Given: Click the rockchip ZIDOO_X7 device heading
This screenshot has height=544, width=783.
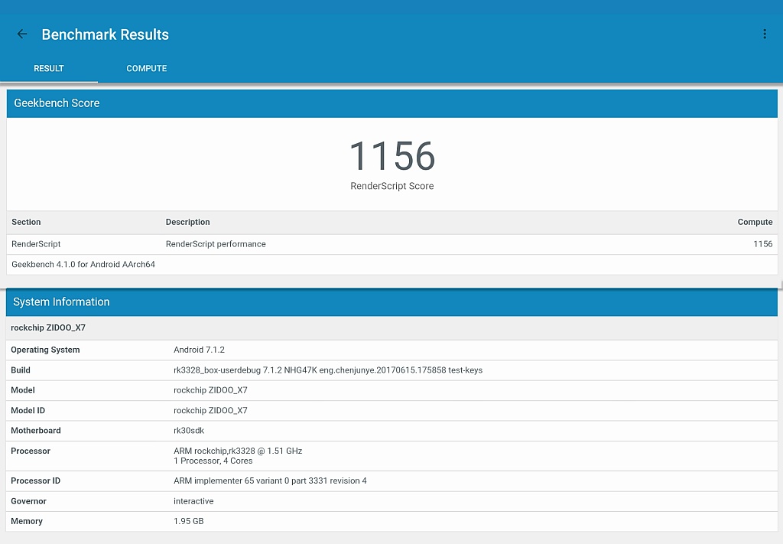Looking at the screenshot, I should click(x=48, y=327).
